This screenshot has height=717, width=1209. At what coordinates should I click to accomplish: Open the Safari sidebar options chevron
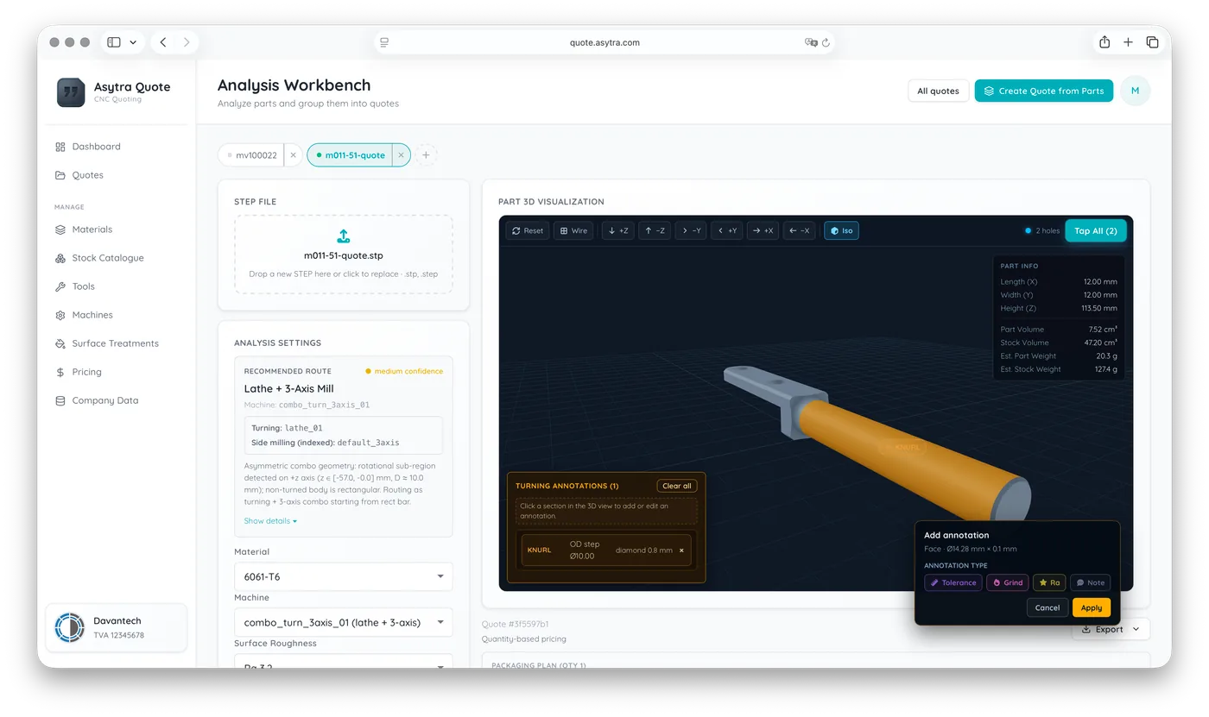tap(133, 42)
